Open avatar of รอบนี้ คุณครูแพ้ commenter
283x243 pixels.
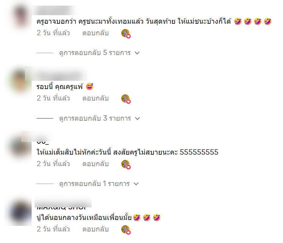(x=19, y=81)
